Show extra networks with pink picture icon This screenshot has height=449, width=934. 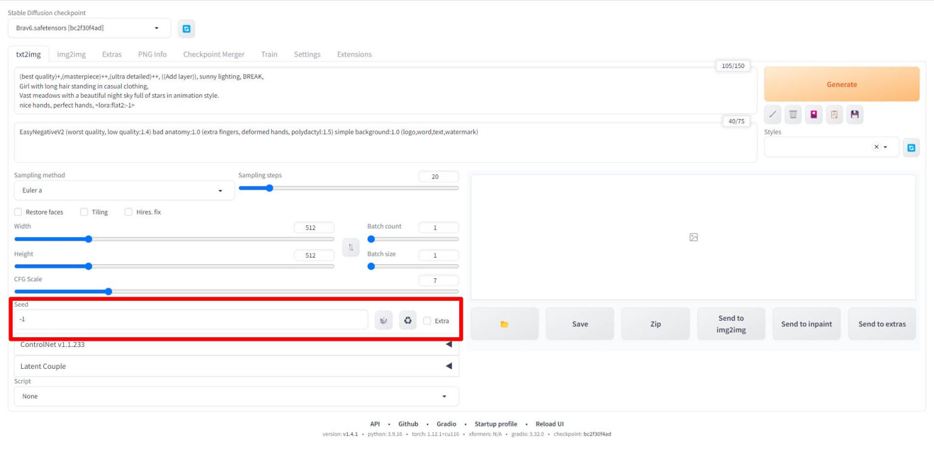point(814,114)
